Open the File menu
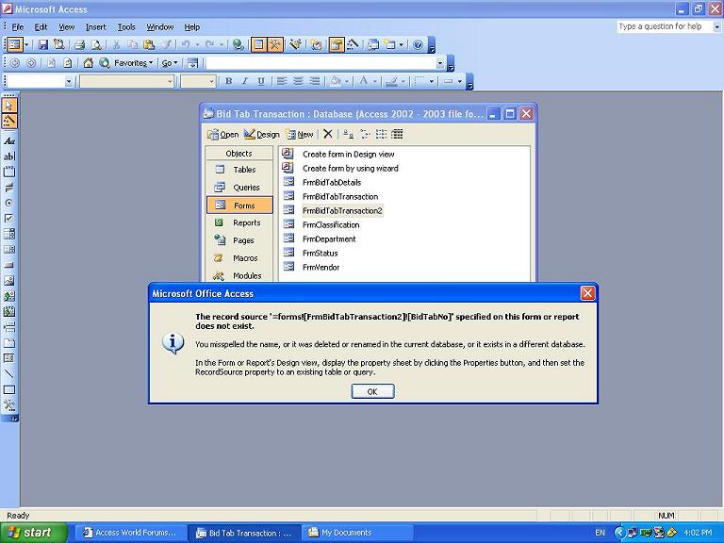This screenshot has width=724, height=543. pos(18,26)
